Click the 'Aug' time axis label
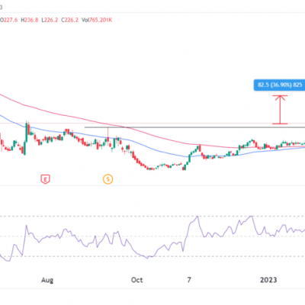 click(47, 280)
